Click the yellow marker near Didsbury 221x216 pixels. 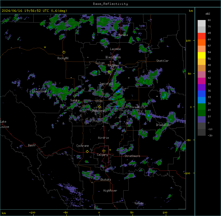click(x=99, y=107)
